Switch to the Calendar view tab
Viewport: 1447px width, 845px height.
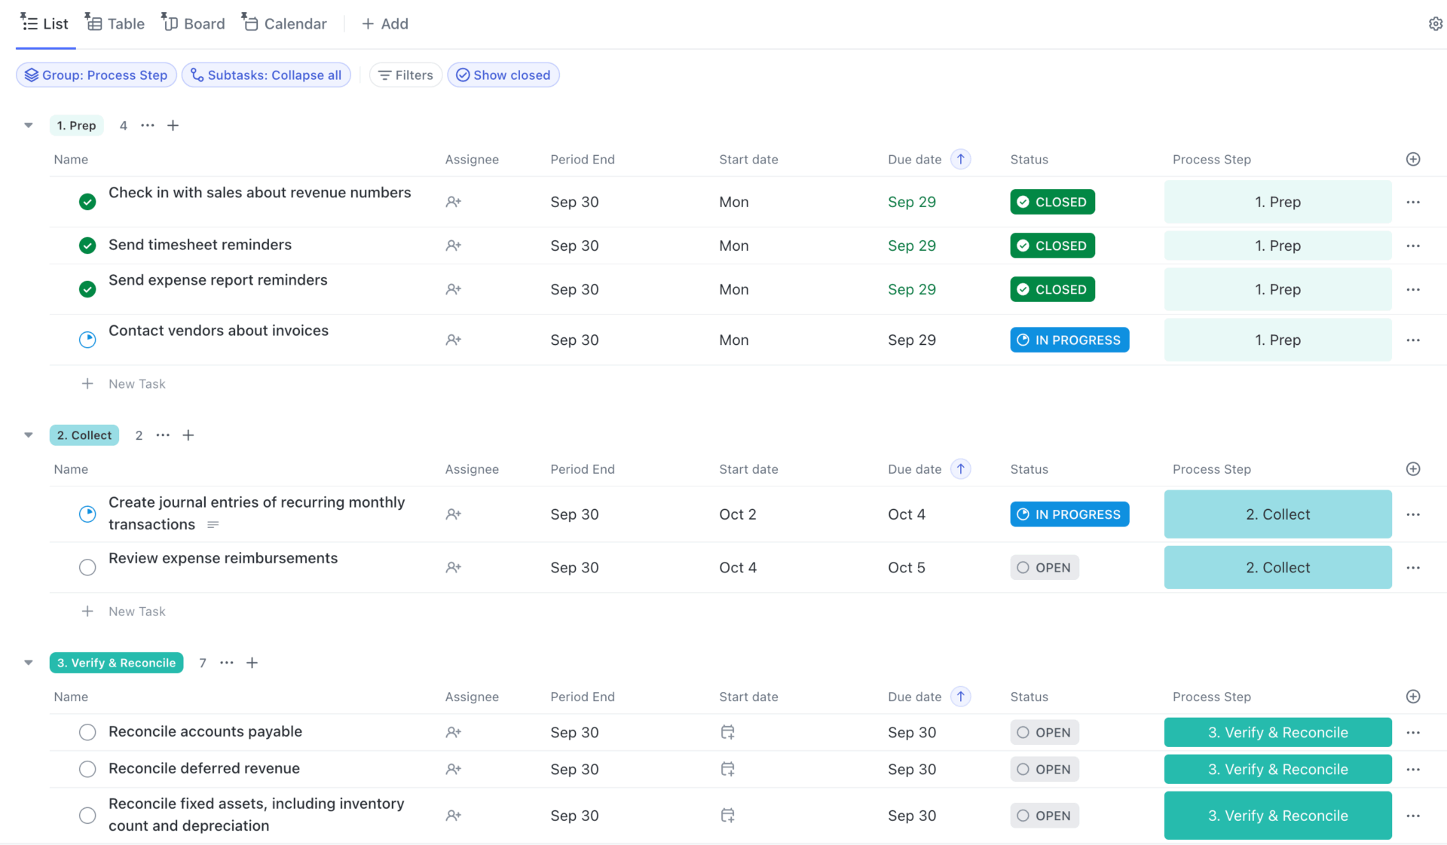(285, 24)
